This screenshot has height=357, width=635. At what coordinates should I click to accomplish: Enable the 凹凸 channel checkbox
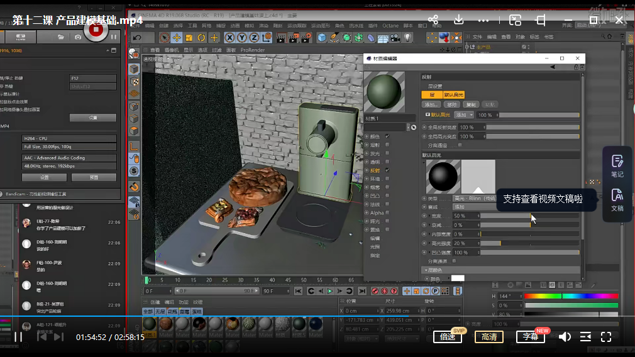pos(387,196)
